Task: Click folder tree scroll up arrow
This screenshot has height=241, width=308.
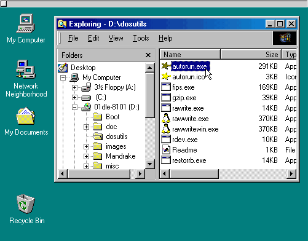Action: (x=150, y=68)
